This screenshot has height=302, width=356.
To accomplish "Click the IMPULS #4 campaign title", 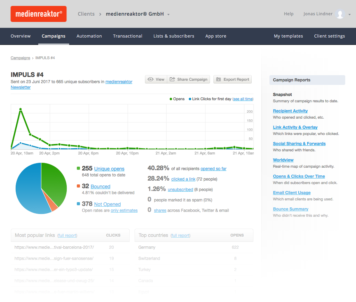I will pos(27,74).
